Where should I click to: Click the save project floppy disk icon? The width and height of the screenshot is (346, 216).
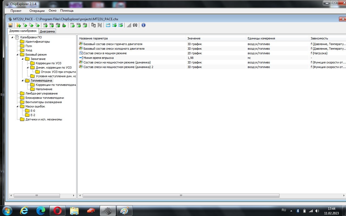tap(10, 25)
